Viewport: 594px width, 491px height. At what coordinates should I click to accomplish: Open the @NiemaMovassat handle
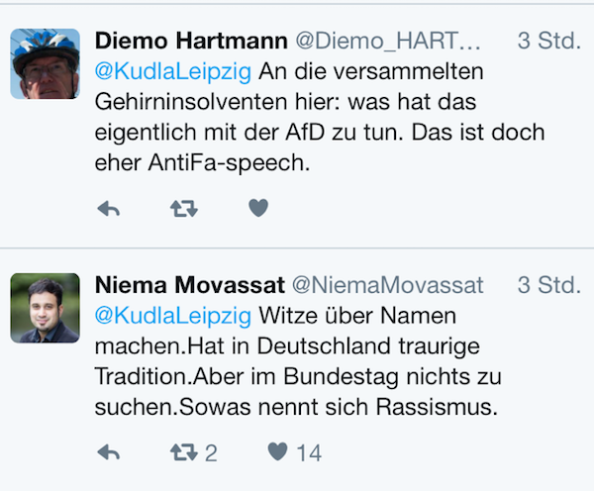[x=387, y=285]
